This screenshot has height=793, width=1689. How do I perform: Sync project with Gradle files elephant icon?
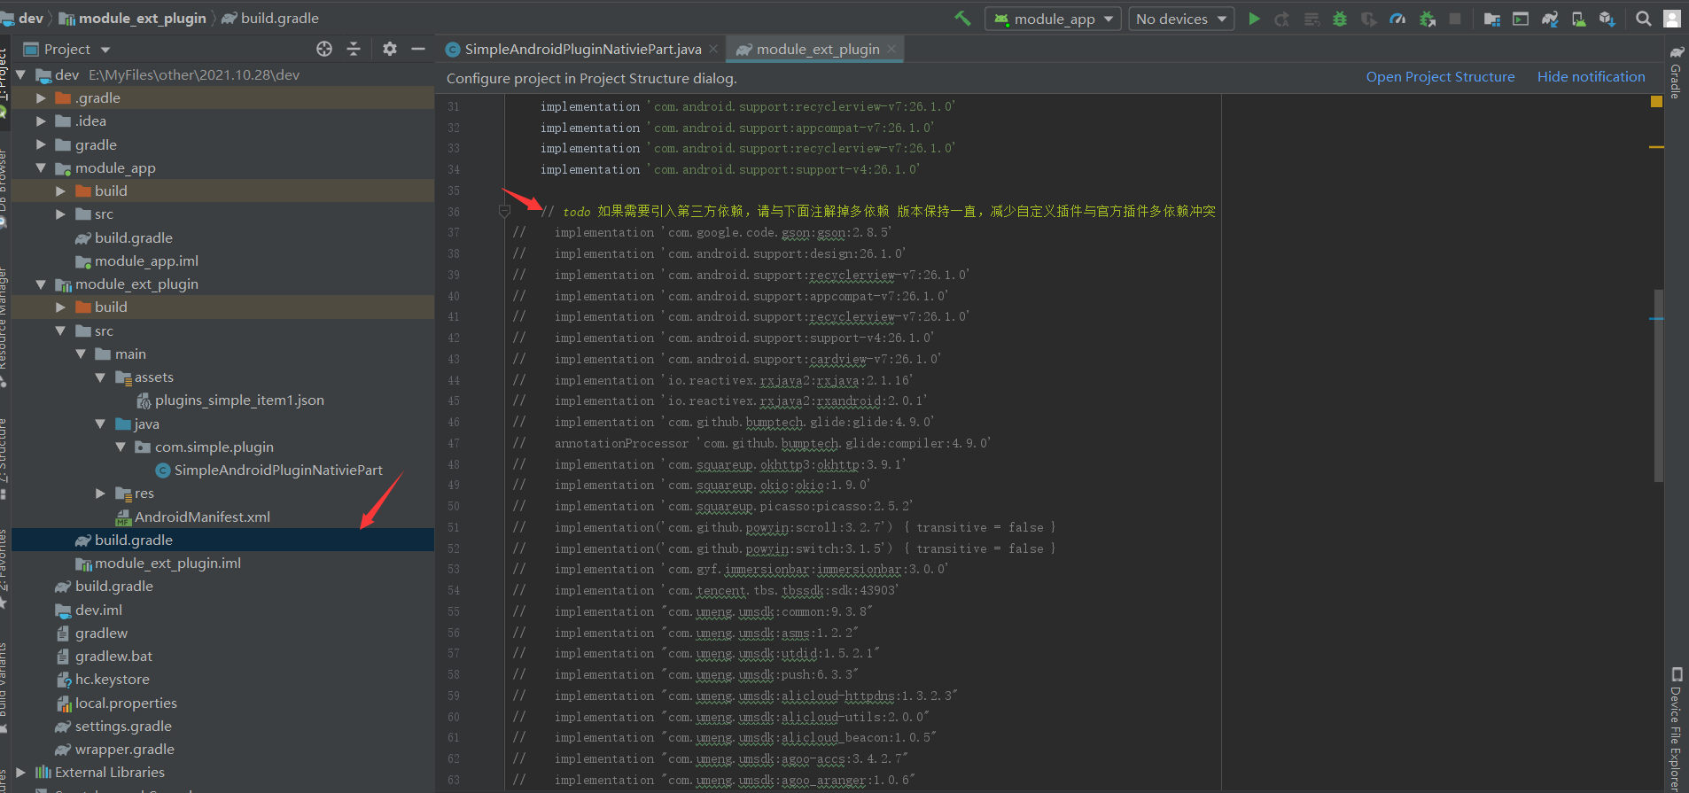(x=1550, y=19)
